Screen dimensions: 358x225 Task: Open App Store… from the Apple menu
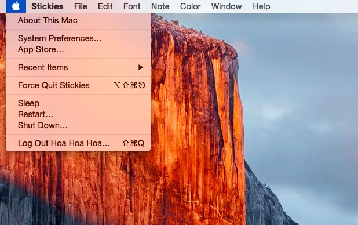pos(78,49)
